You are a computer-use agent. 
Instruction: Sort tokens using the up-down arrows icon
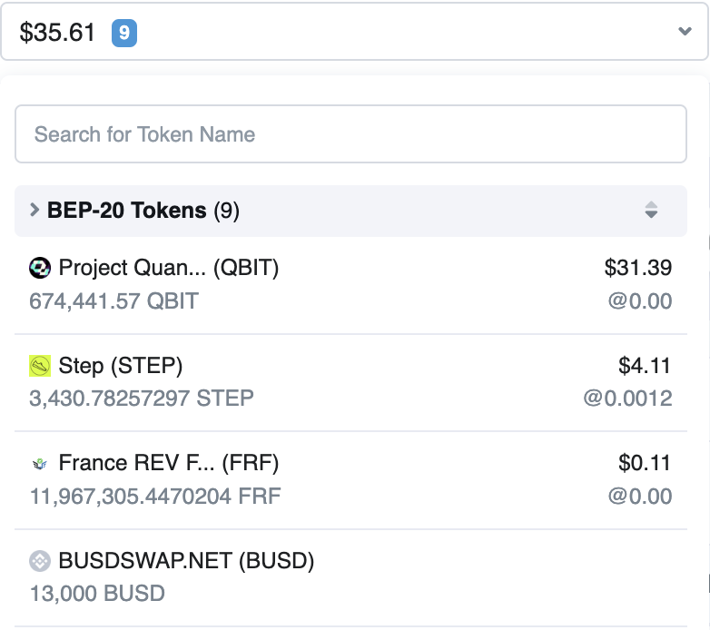tap(651, 211)
